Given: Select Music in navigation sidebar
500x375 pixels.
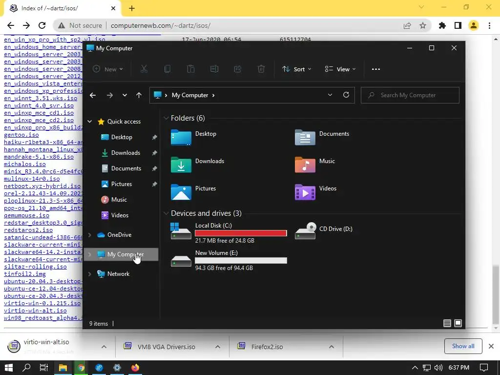Looking at the screenshot, I should tap(119, 200).
